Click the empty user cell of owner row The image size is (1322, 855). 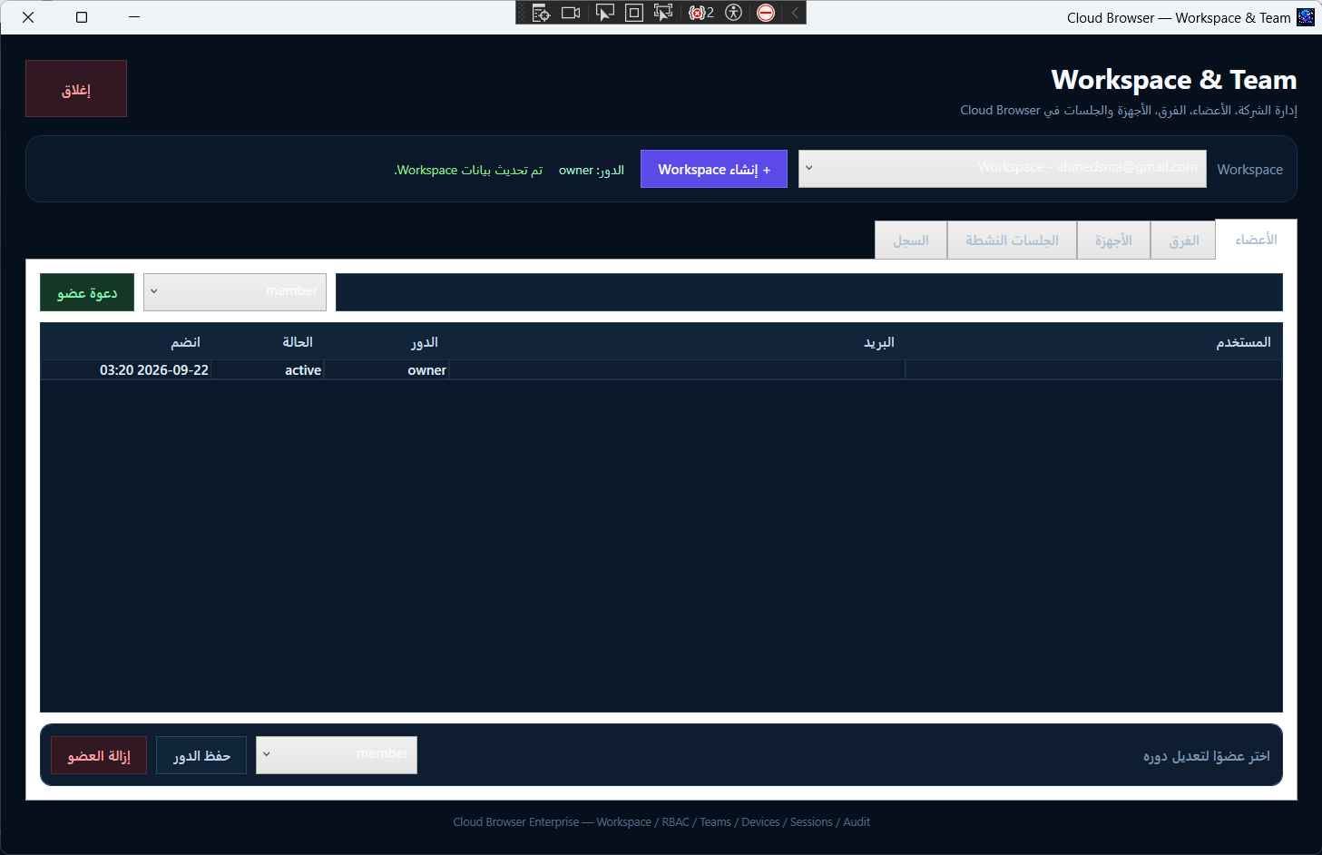[x=1093, y=370]
